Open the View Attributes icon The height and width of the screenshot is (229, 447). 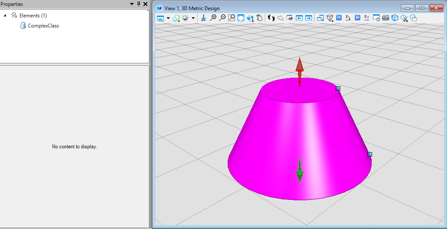160,18
